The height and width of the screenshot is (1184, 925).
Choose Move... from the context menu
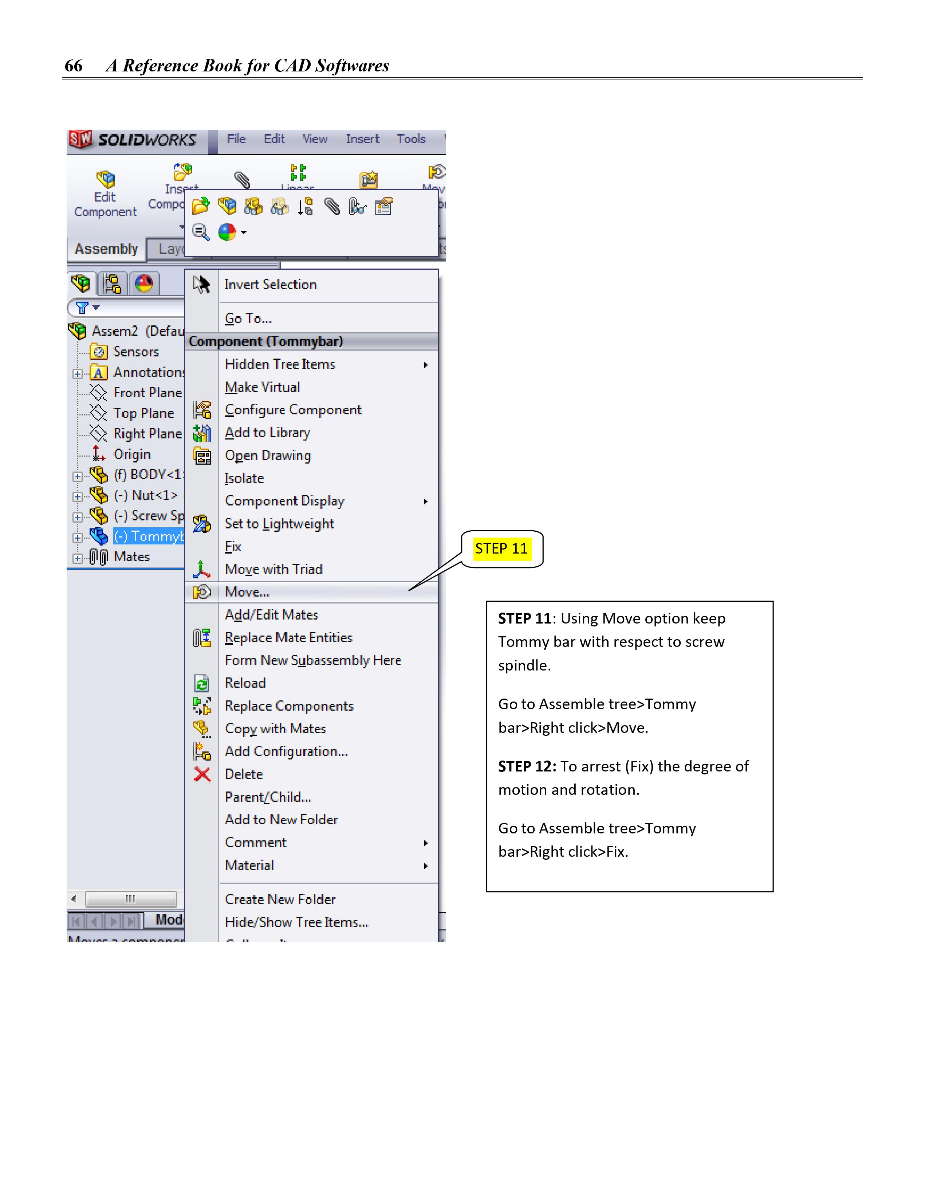[x=248, y=592]
